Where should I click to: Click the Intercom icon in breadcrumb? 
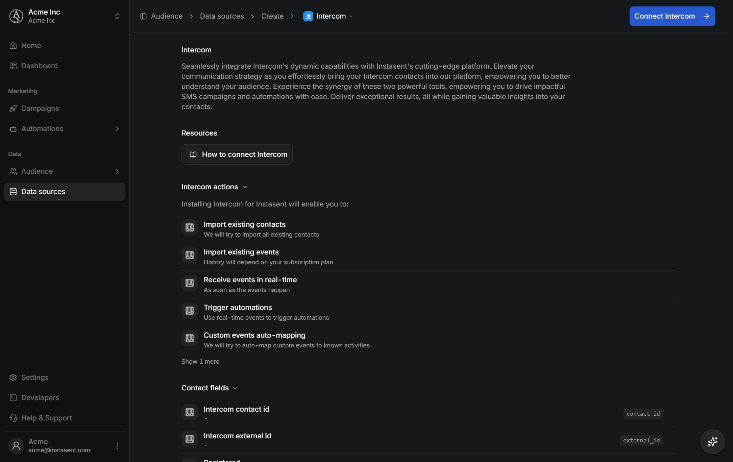[308, 16]
